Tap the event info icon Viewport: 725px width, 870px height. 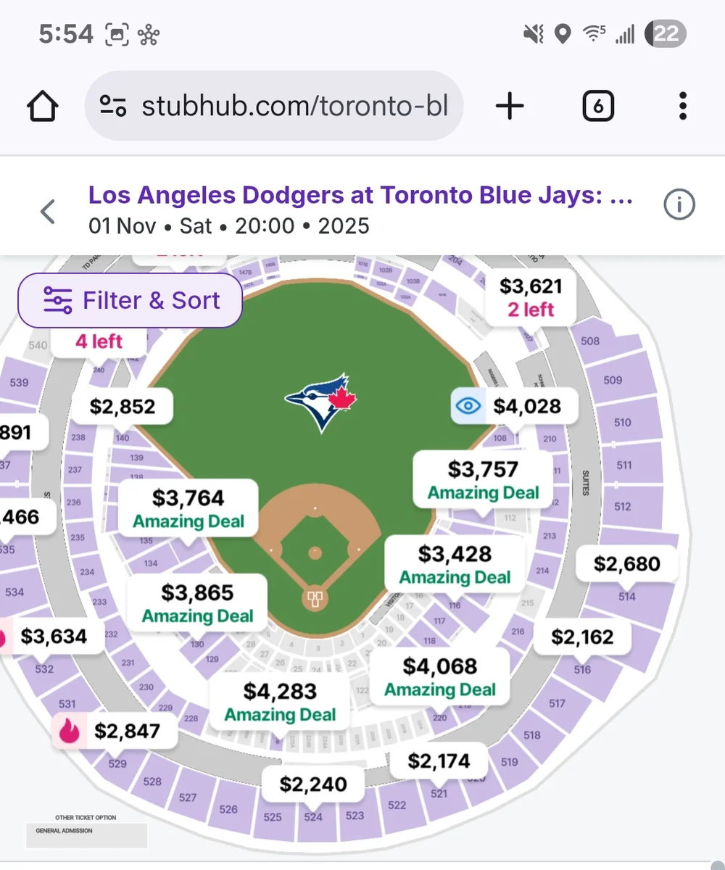(679, 205)
